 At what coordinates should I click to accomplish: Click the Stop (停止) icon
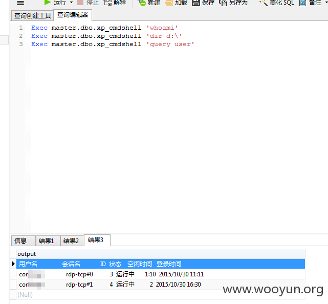[x=80, y=2]
